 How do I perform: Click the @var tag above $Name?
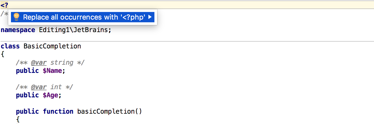pos(39,63)
